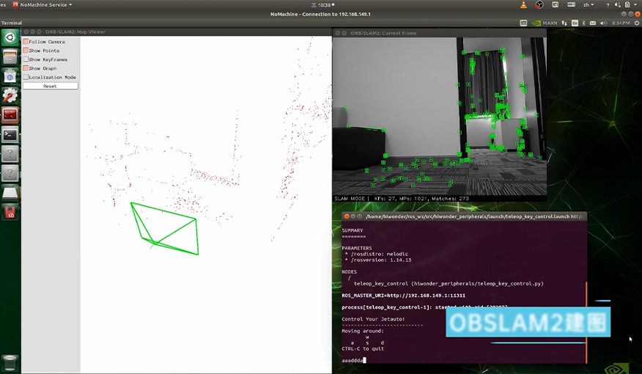Open the Files manager from the dock
The height and width of the screenshot is (374, 642).
pos(10,56)
